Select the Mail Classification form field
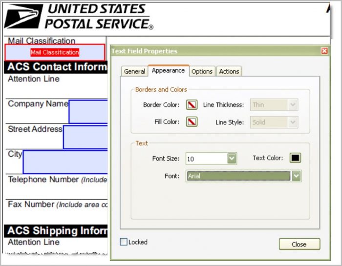 click(55, 52)
